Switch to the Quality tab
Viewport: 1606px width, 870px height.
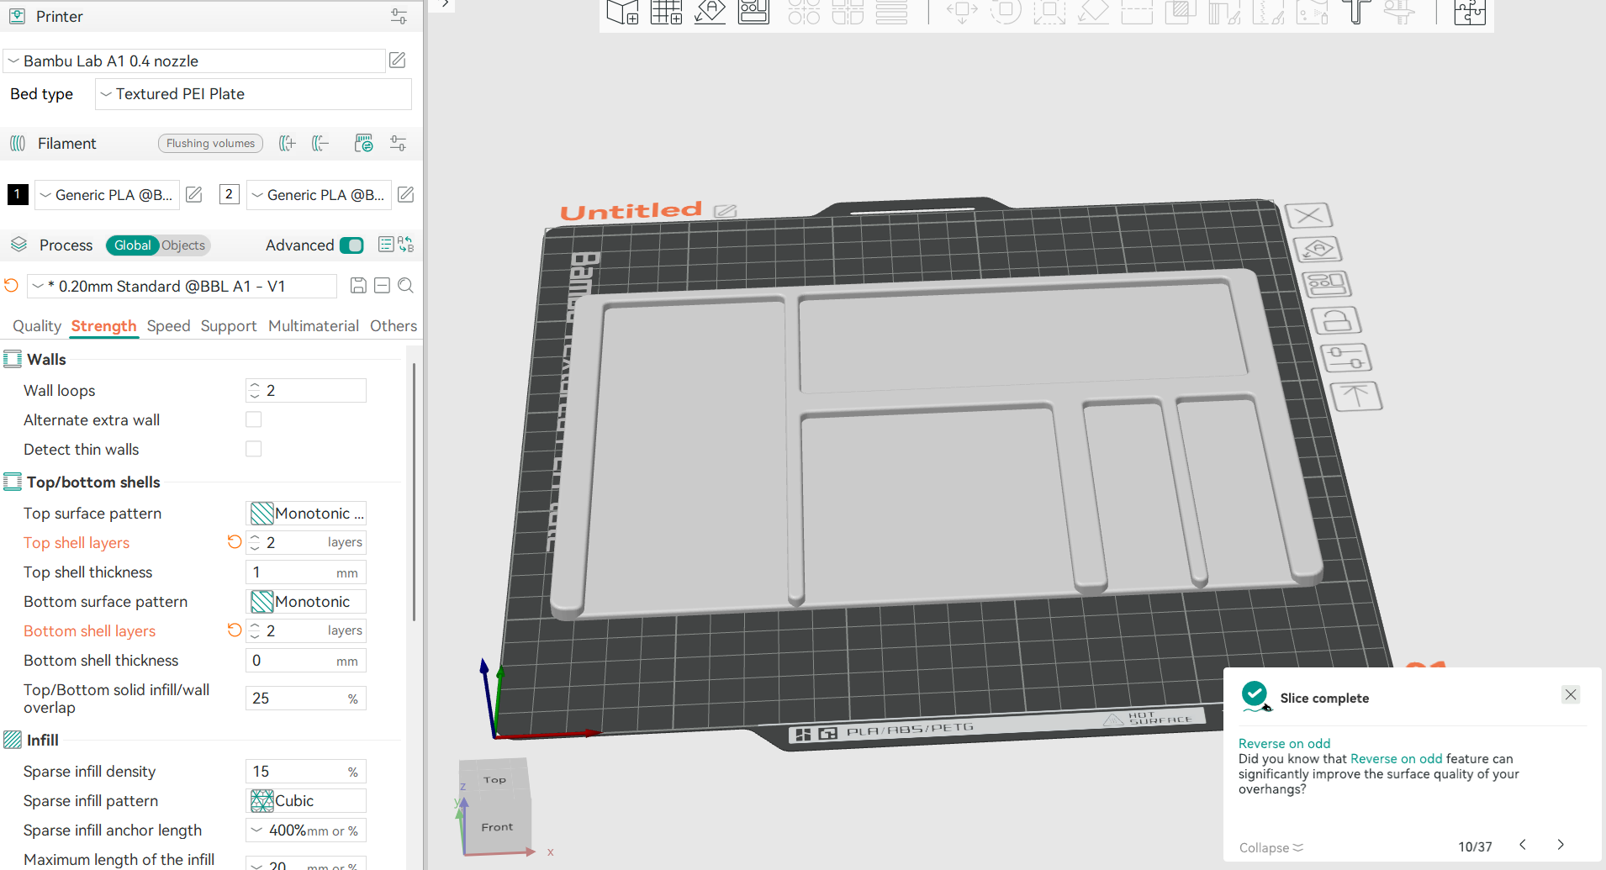tap(37, 326)
